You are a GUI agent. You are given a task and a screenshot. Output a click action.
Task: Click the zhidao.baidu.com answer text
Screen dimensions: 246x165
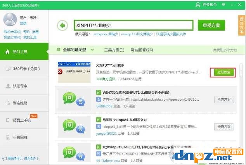[151, 100]
